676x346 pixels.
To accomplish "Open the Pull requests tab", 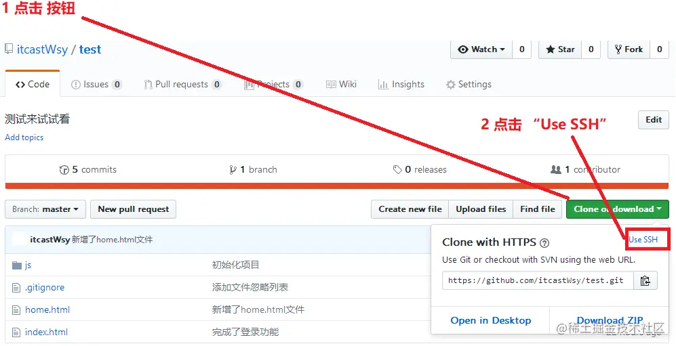I will click(183, 85).
